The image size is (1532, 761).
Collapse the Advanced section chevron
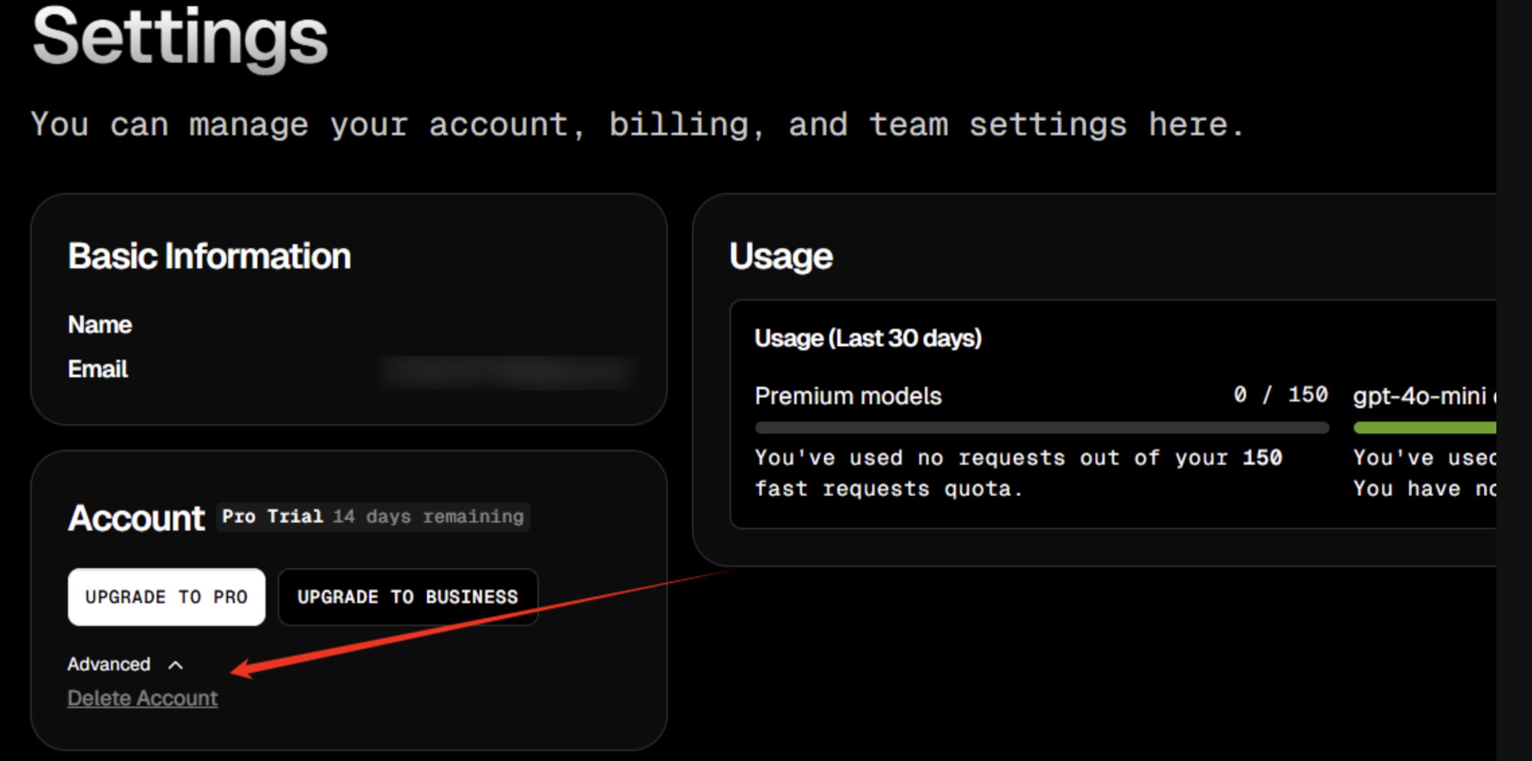tap(176, 665)
